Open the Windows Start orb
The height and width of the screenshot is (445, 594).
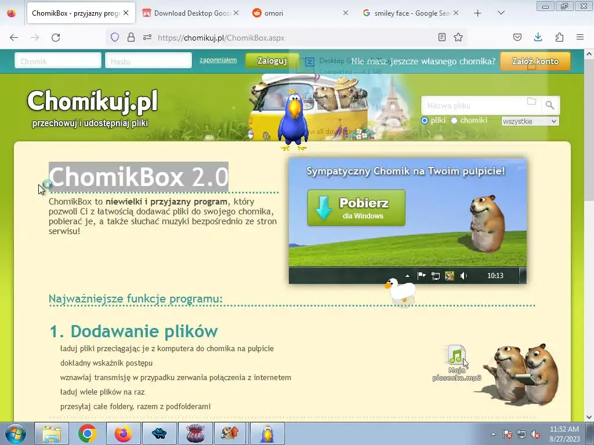(x=16, y=433)
